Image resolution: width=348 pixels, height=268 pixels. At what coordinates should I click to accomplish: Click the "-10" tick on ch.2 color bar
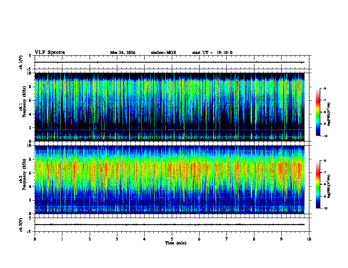(x=325, y=208)
